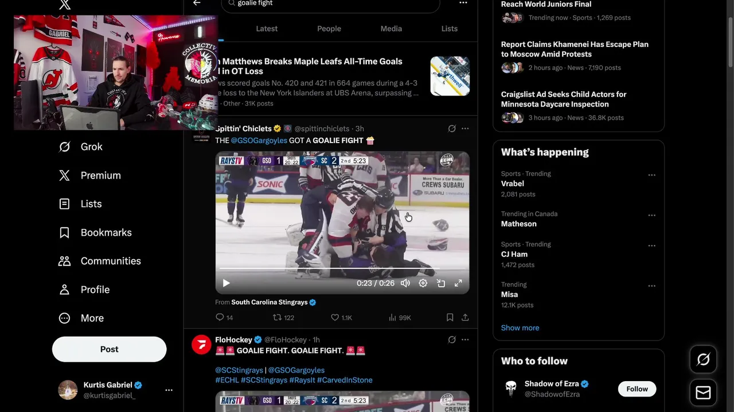This screenshot has width=734, height=412.
Task: Toggle video picture-in-picture icon
Action: click(441, 283)
